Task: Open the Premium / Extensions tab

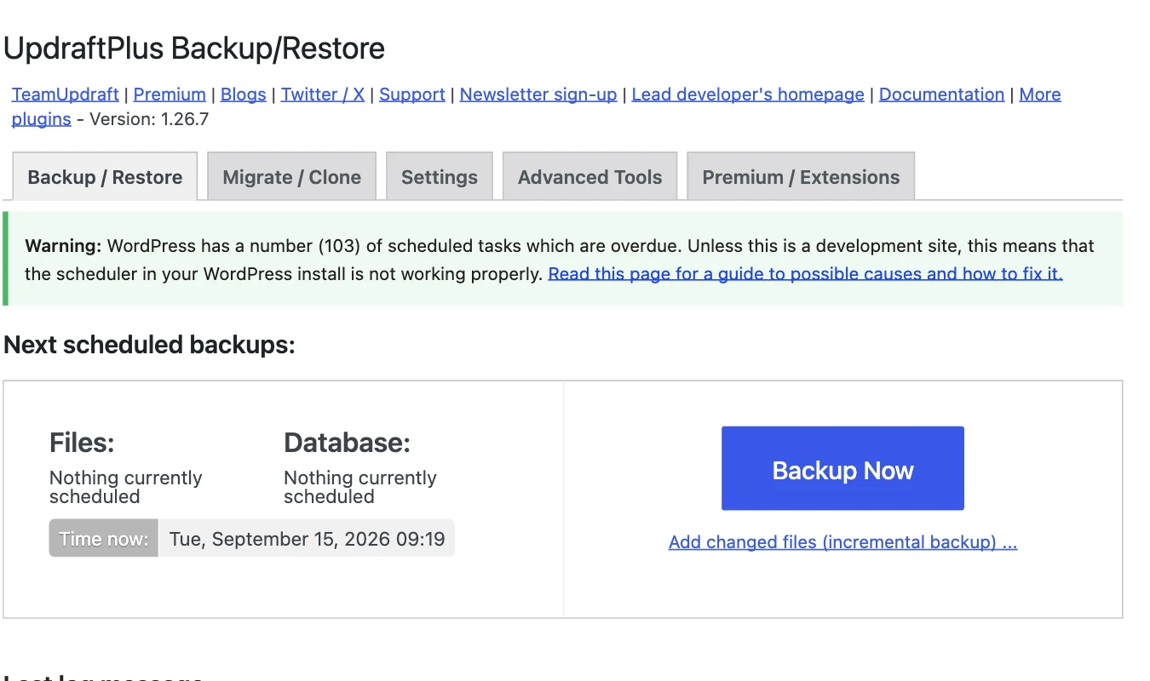Action: pos(801,177)
